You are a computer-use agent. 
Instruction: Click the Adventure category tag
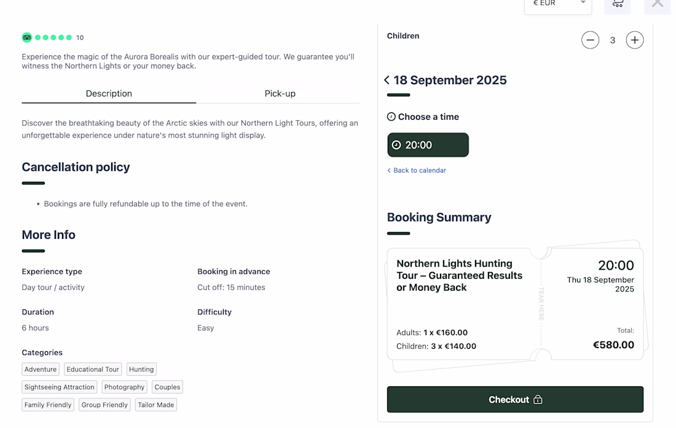[x=41, y=369]
